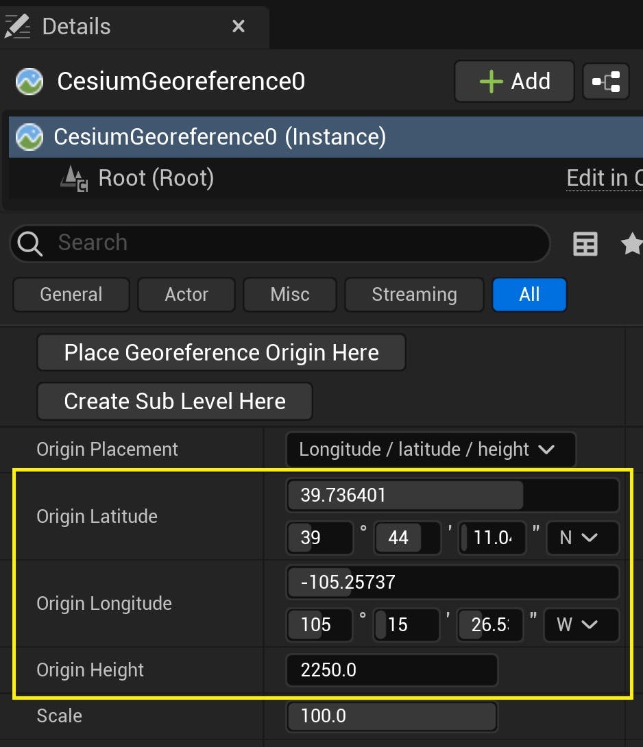
Task: Switch to the Streaming filter tab
Action: pos(414,295)
